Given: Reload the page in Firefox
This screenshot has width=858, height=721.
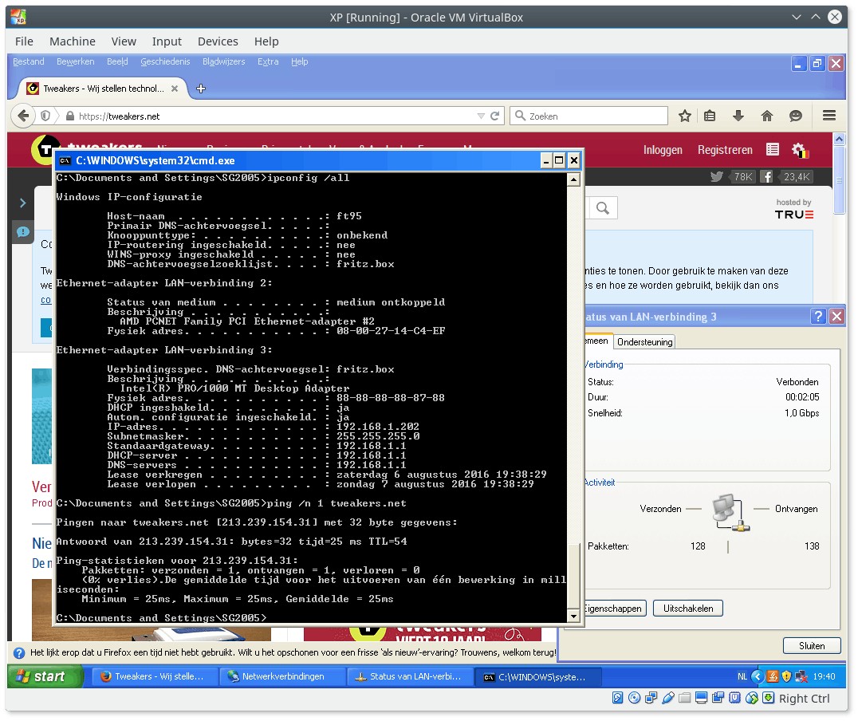Looking at the screenshot, I should pyautogui.click(x=495, y=116).
